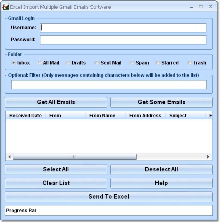Click the horizontal scrollbar left arrow
This screenshot has height=223, width=220.
coord(9,157)
